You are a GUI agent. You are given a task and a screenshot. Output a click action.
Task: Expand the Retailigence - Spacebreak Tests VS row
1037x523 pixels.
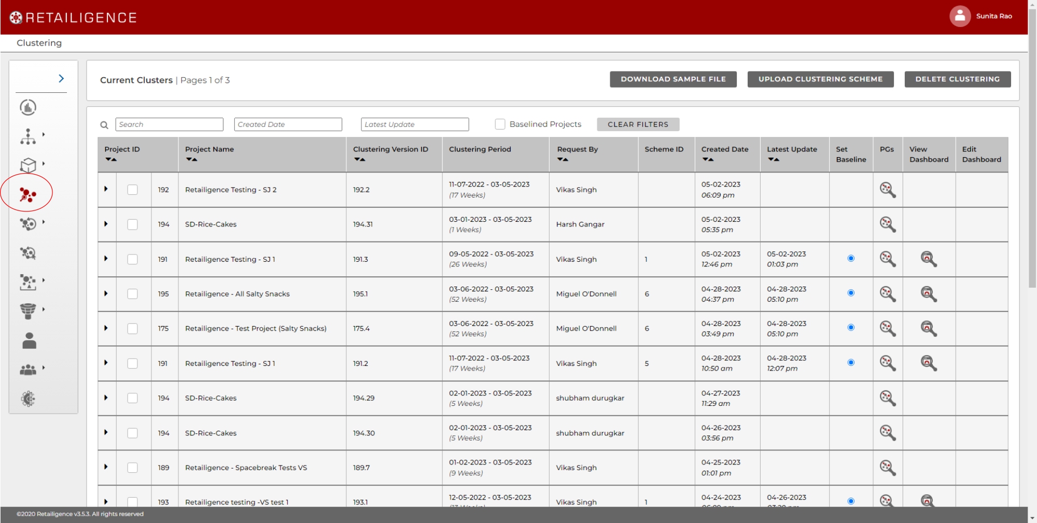106,467
